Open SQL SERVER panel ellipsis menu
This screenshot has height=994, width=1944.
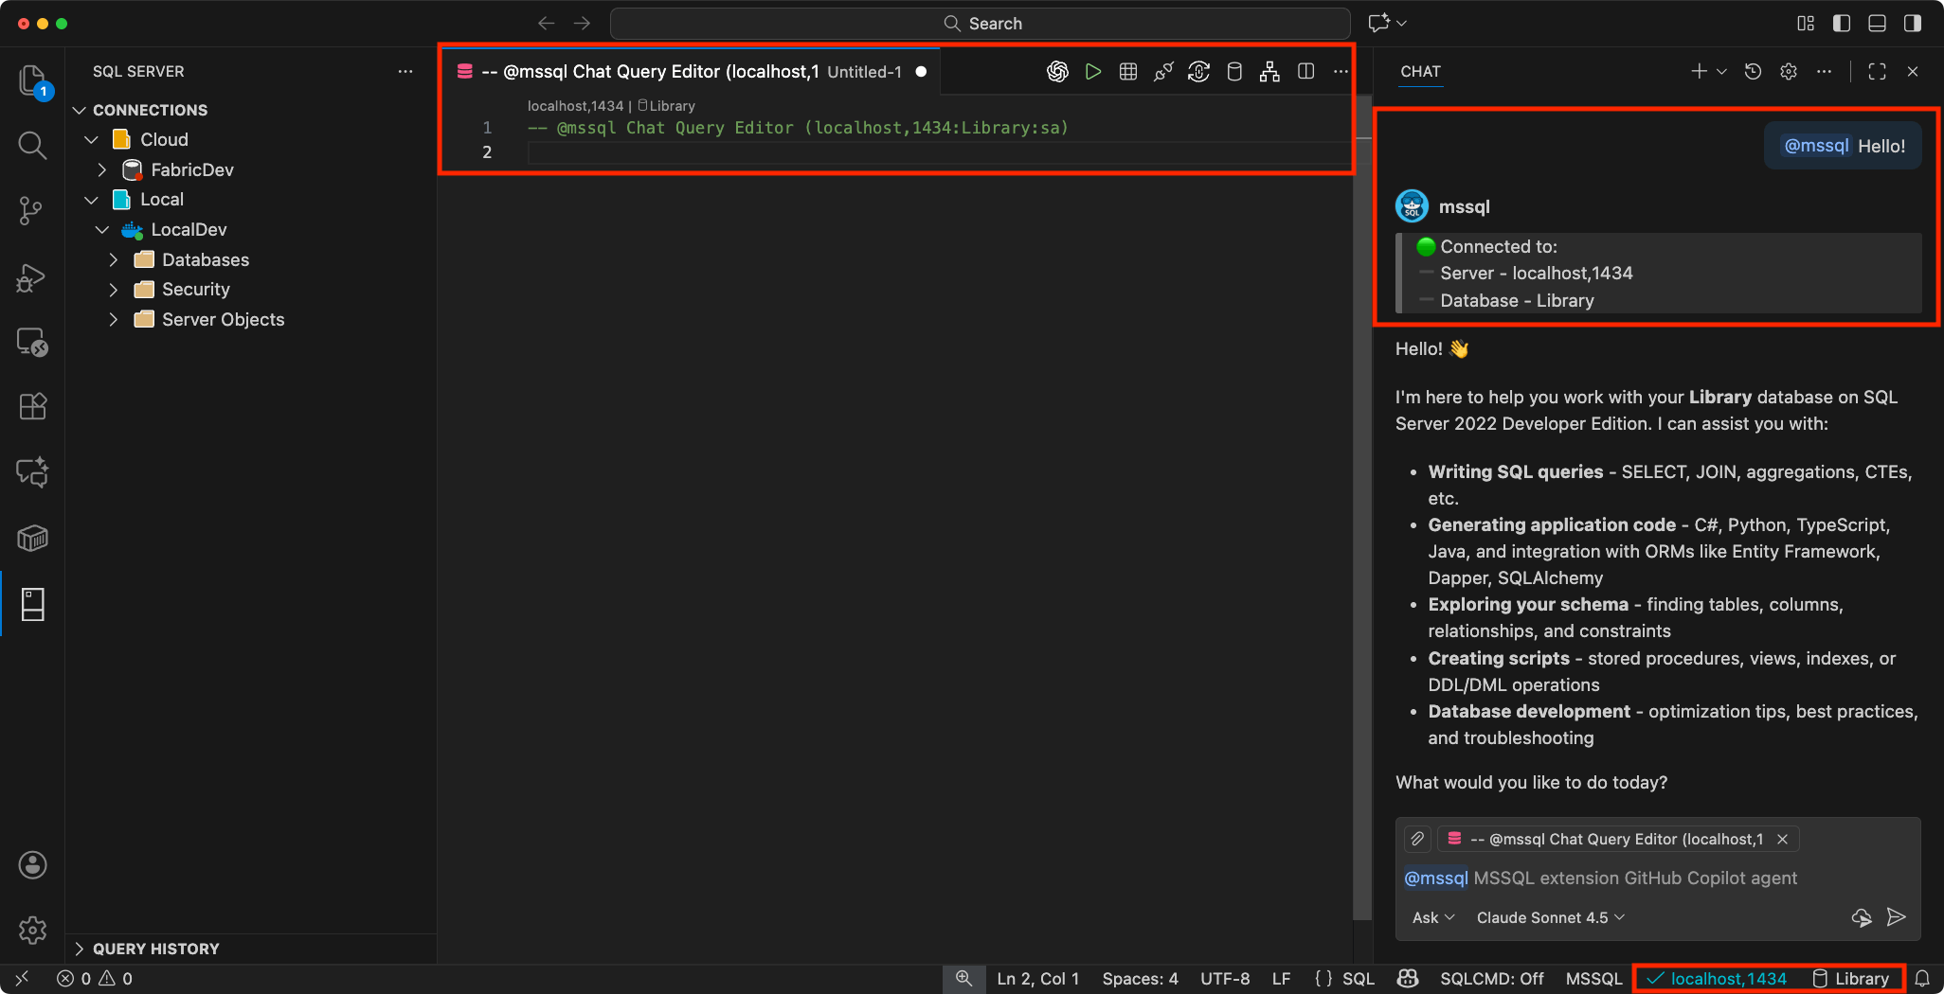[x=405, y=72]
